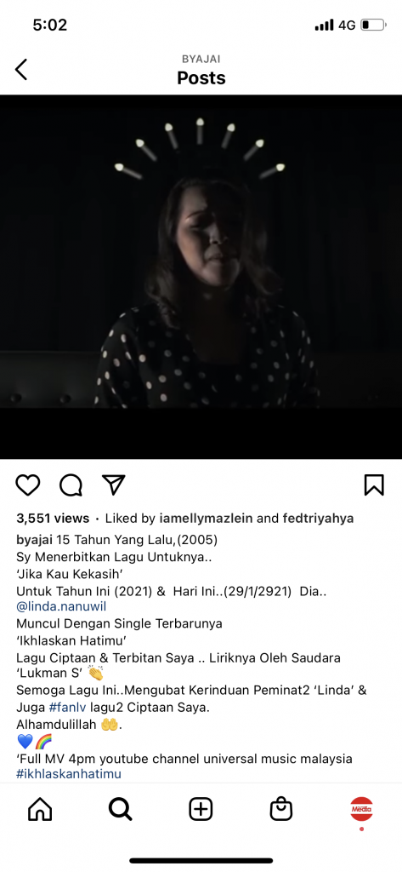This screenshot has height=872, width=402.
Task: Like the post with the heart icon
Action: coord(28,485)
